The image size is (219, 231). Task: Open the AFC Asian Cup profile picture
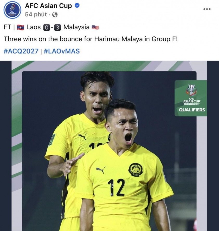click(12, 10)
